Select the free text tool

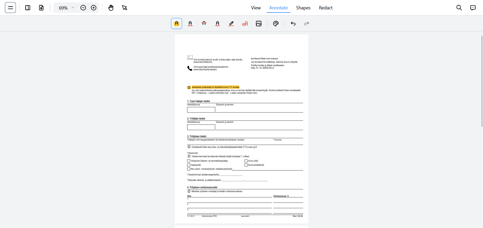(245, 23)
